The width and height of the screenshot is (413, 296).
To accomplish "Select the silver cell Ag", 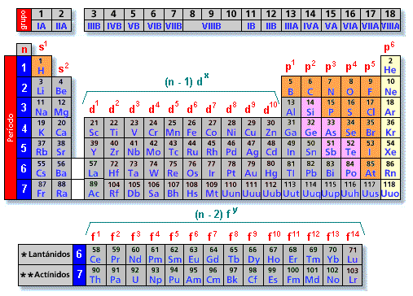I will (251, 148).
